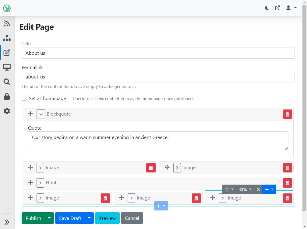This screenshot has height=229, width=307.
Task: Expand first Image in two-column row
Action: point(40,168)
